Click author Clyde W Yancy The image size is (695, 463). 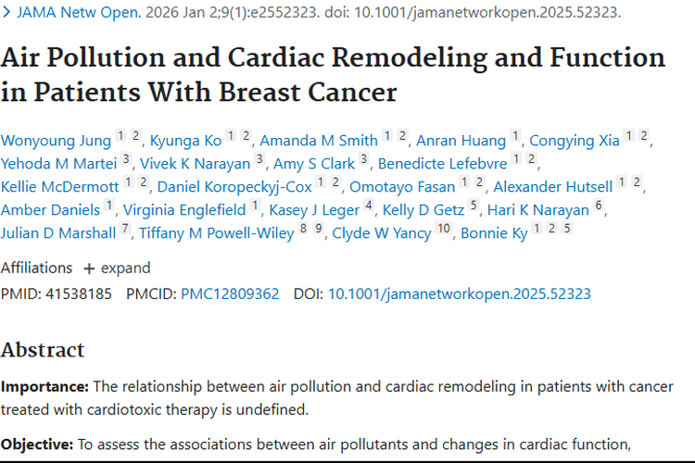tap(381, 233)
